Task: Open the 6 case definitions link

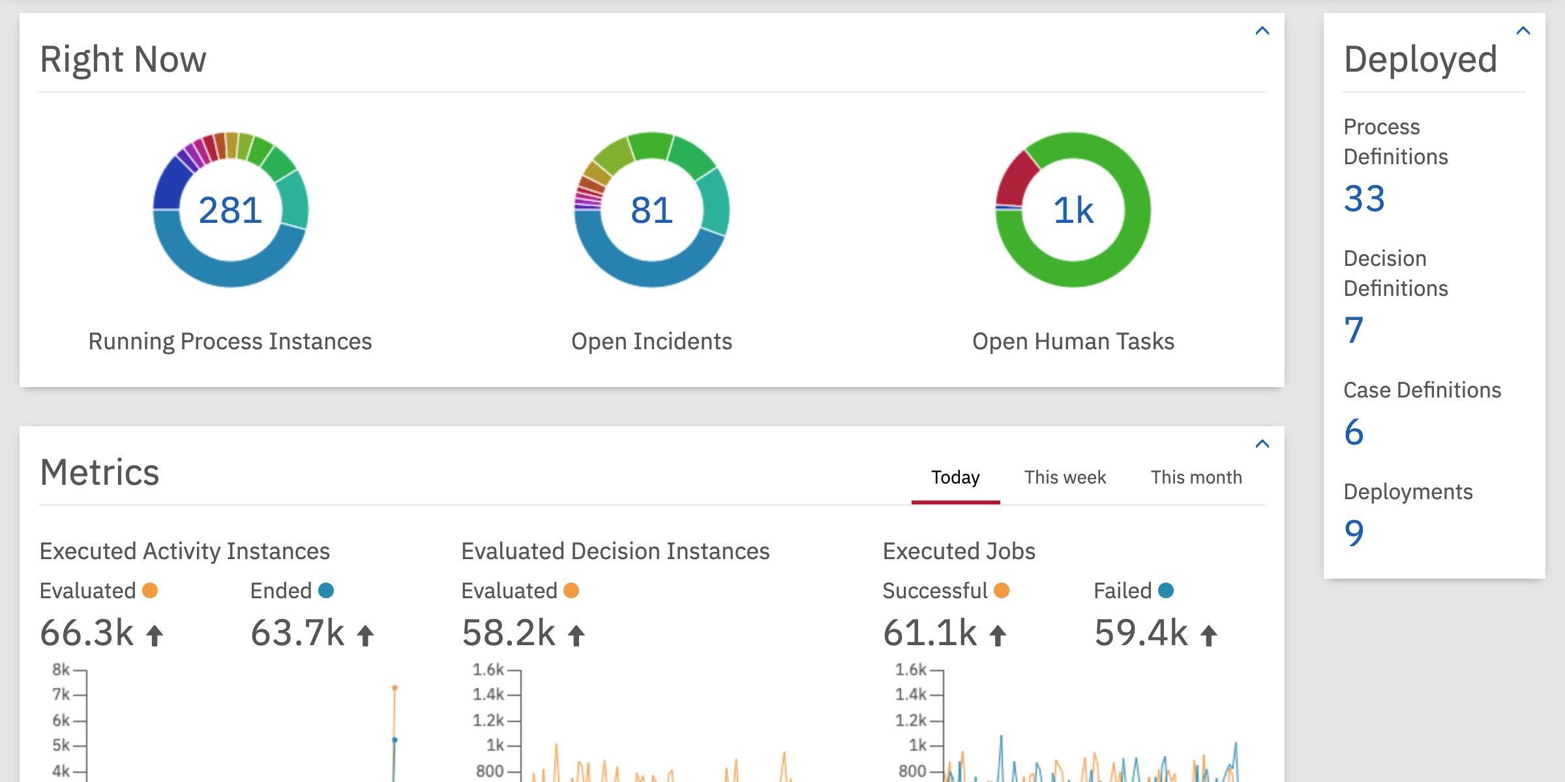Action: click(1354, 432)
